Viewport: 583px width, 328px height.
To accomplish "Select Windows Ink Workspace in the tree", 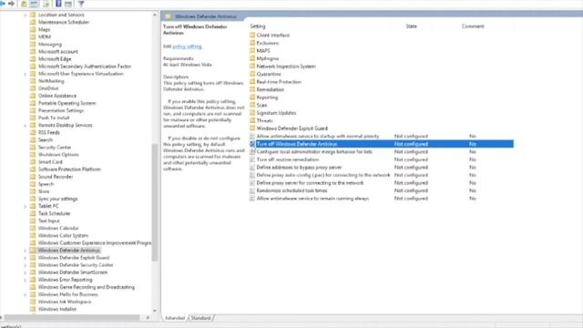I will click(x=65, y=302).
